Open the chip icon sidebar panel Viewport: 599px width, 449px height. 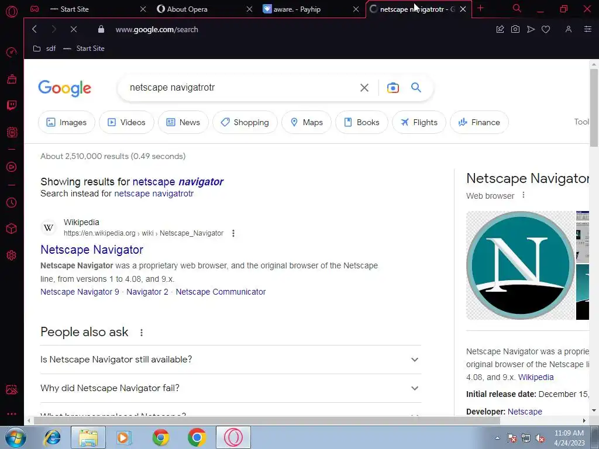(12, 132)
